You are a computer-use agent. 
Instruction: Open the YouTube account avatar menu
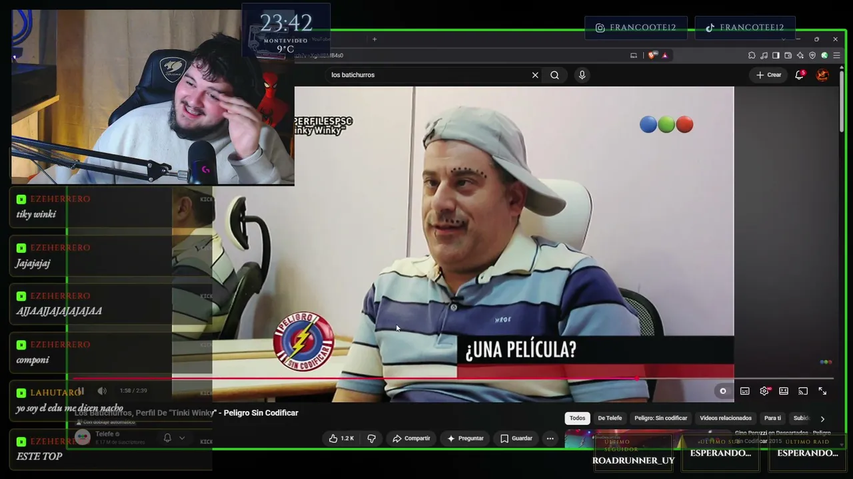[822, 75]
